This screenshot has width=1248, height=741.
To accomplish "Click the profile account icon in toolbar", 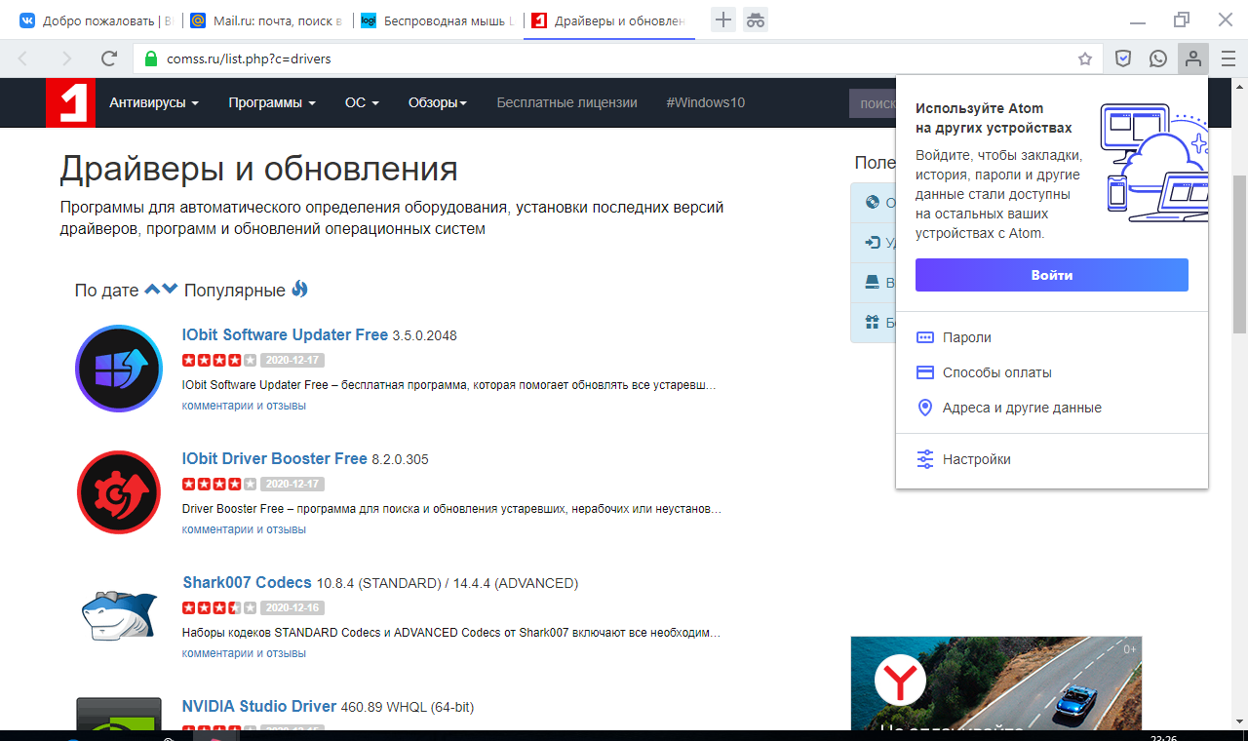I will pos(1192,58).
